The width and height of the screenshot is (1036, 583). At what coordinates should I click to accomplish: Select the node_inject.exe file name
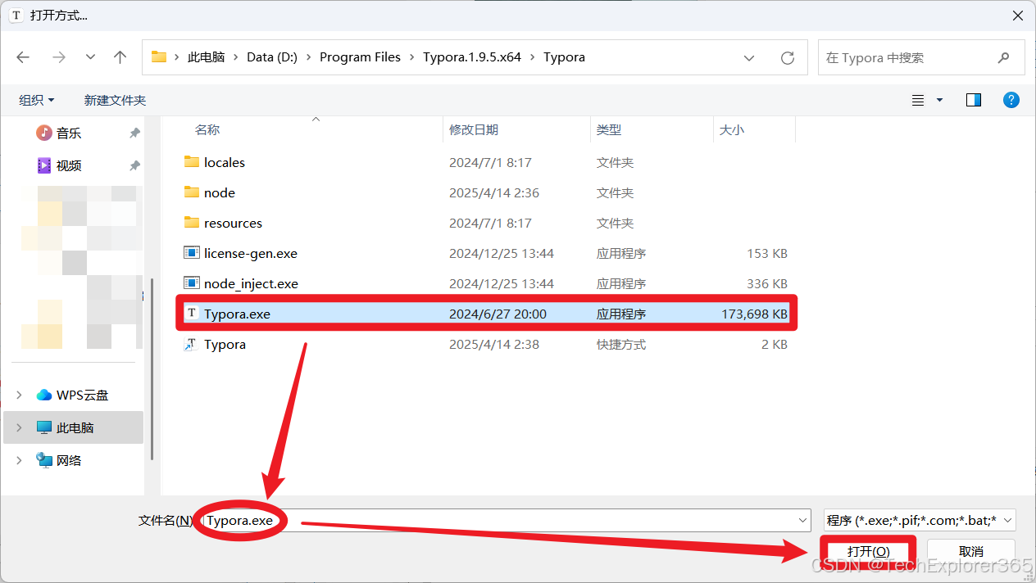click(x=251, y=283)
